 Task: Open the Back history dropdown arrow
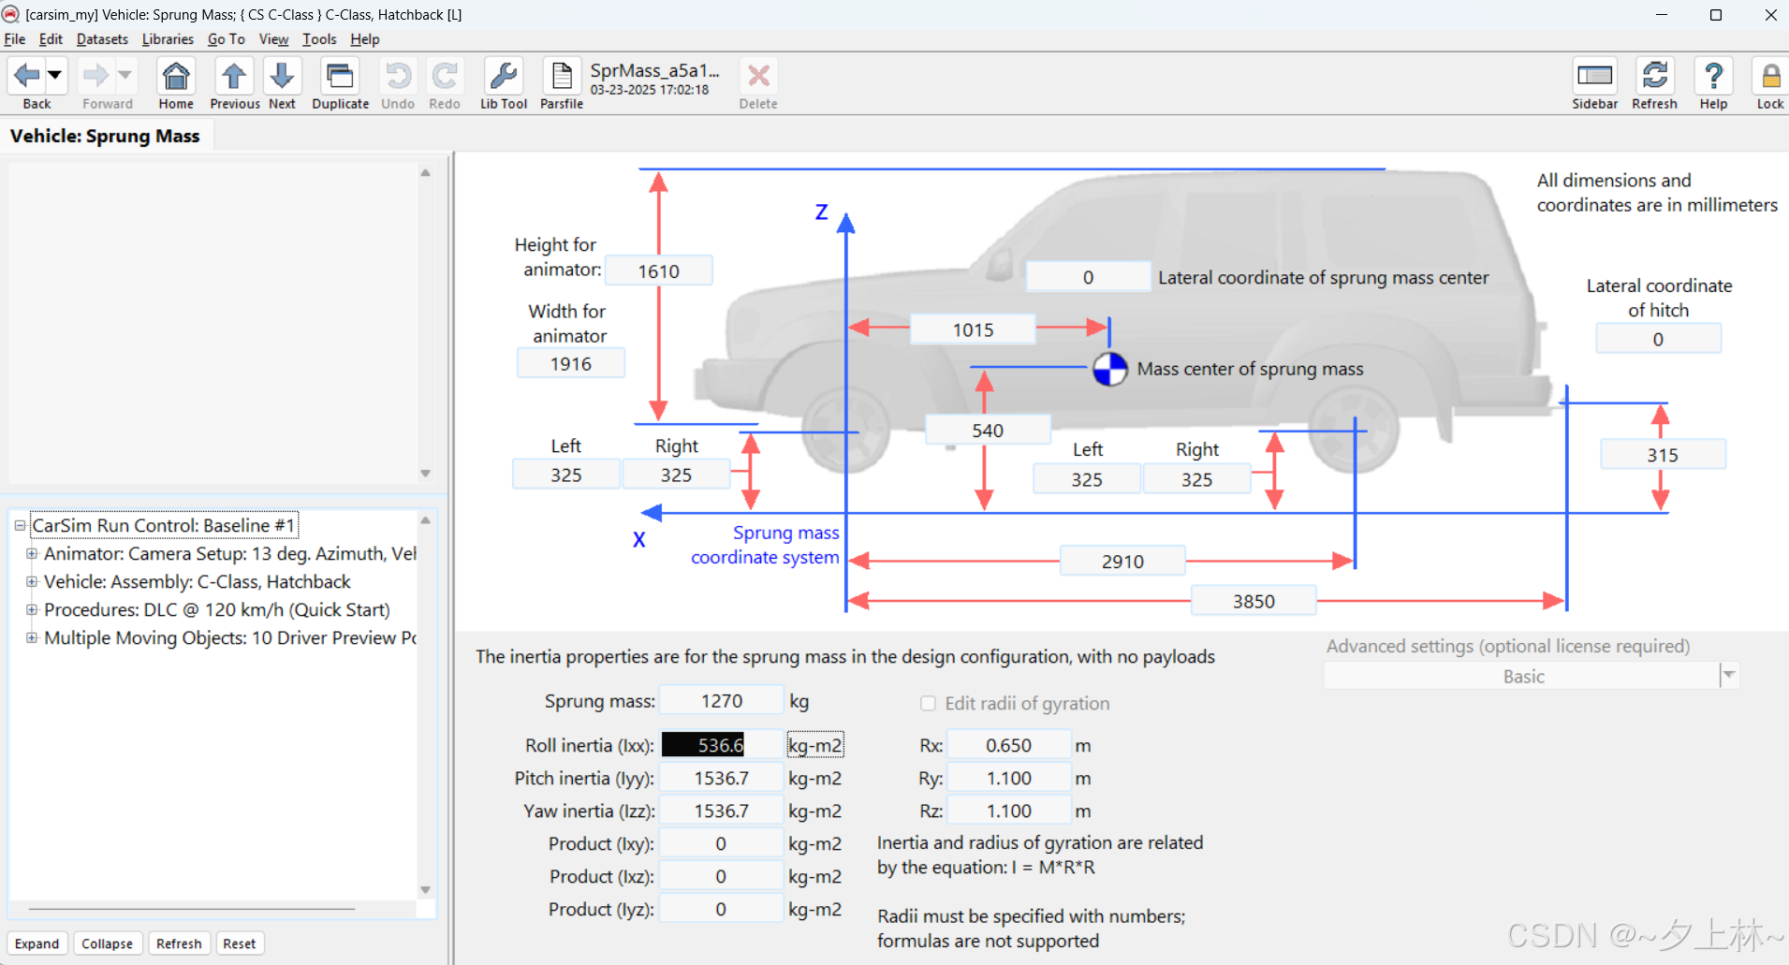[55, 75]
